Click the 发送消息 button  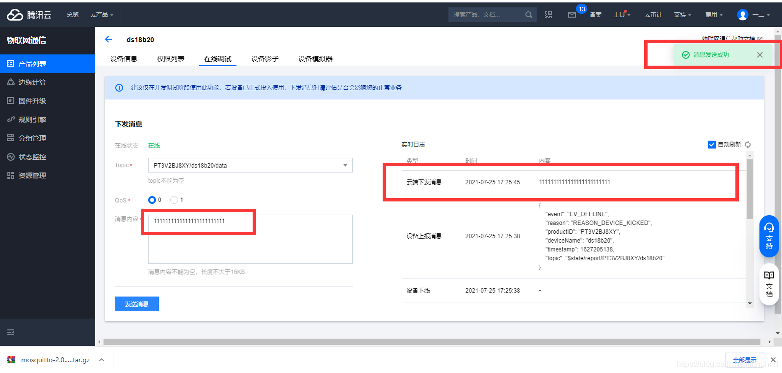(x=137, y=304)
